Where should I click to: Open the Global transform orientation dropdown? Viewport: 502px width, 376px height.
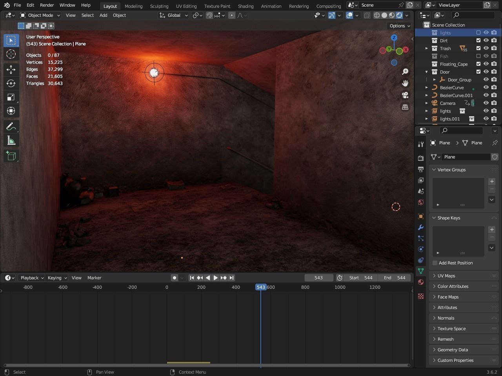(x=174, y=15)
